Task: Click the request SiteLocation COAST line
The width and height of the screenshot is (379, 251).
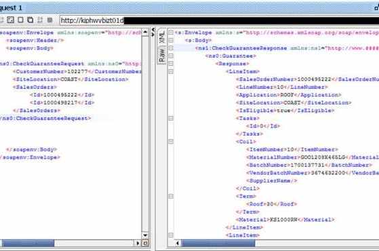Action: pyautogui.click(x=71, y=79)
